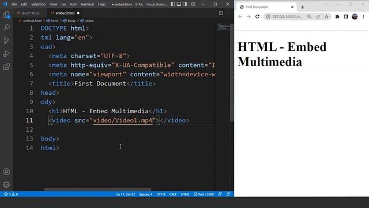Expand the html breadcrumb item

coord(55,21)
